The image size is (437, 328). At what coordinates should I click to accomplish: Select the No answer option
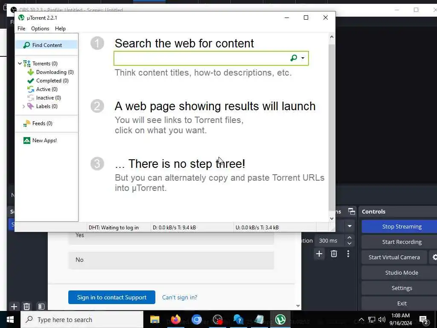tap(171, 260)
